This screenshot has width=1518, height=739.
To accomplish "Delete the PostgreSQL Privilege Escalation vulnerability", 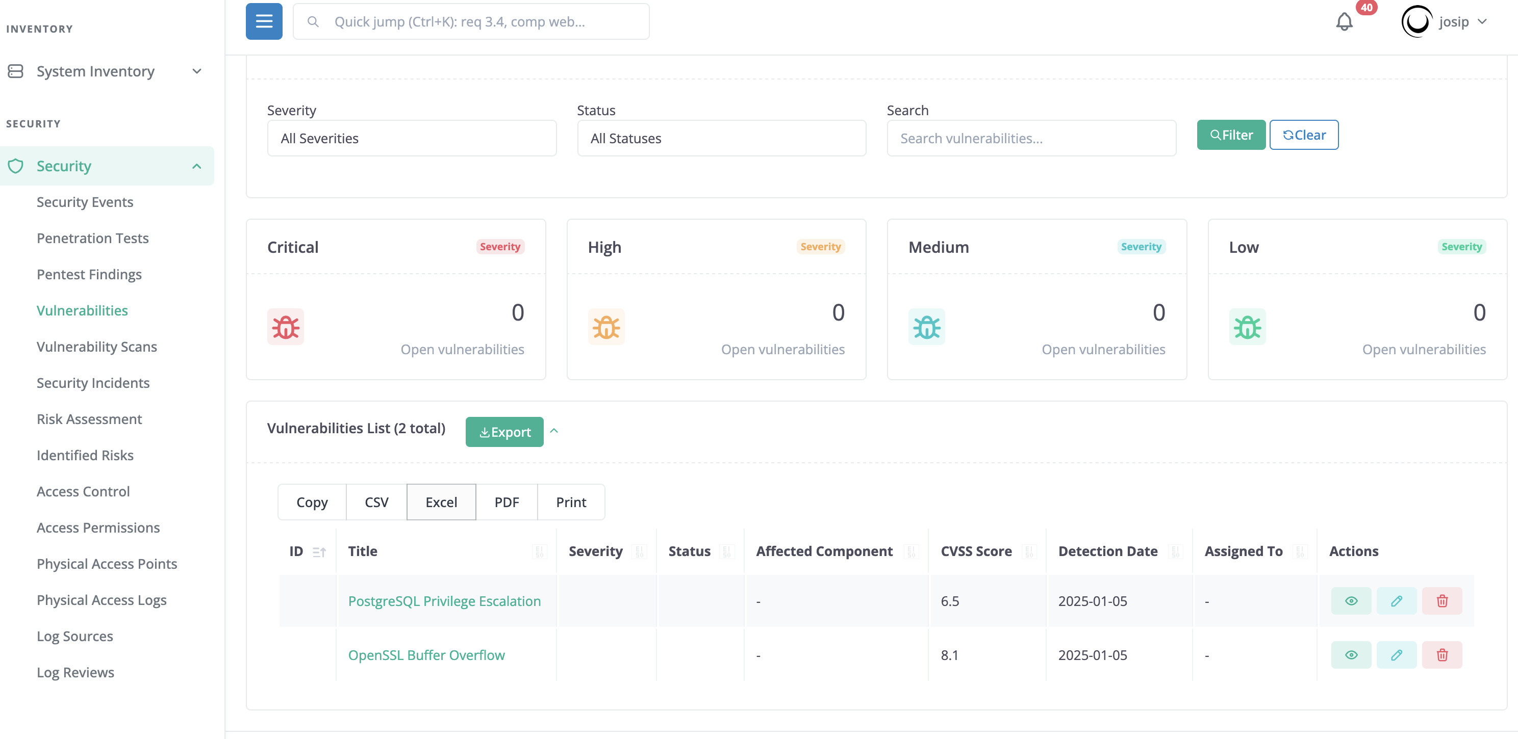I will pyautogui.click(x=1442, y=600).
